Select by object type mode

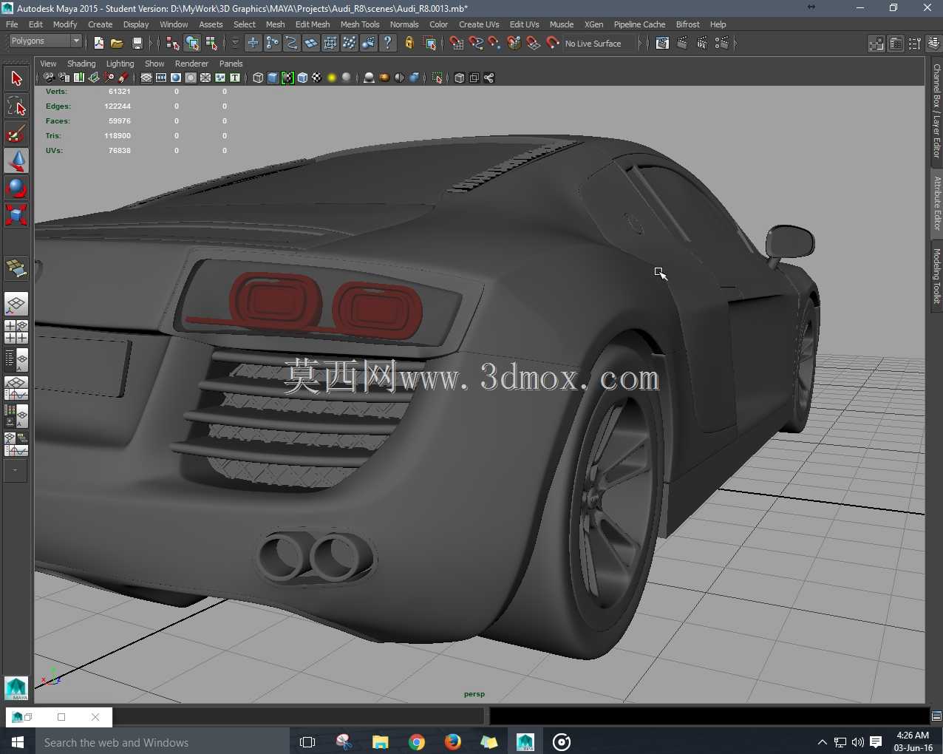[192, 44]
